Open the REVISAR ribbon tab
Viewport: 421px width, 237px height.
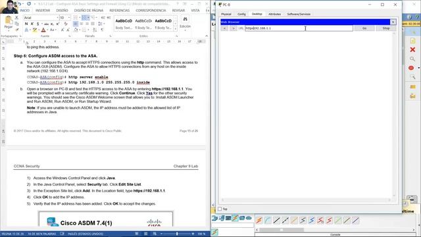[178, 11]
